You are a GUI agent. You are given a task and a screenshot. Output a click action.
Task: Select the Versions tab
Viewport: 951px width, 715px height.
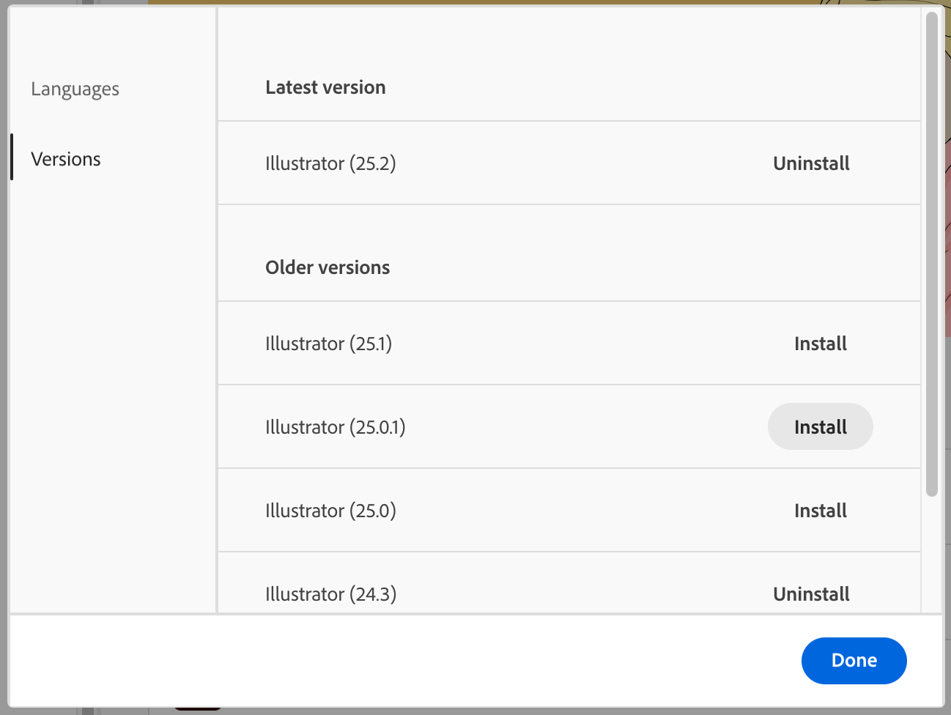tap(66, 159)
